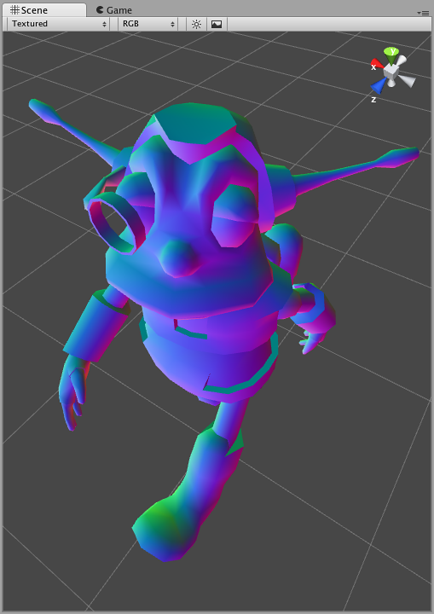Toggle scene lighting sun icon
This screenshot has height=614, width=434.
(196, 24)
